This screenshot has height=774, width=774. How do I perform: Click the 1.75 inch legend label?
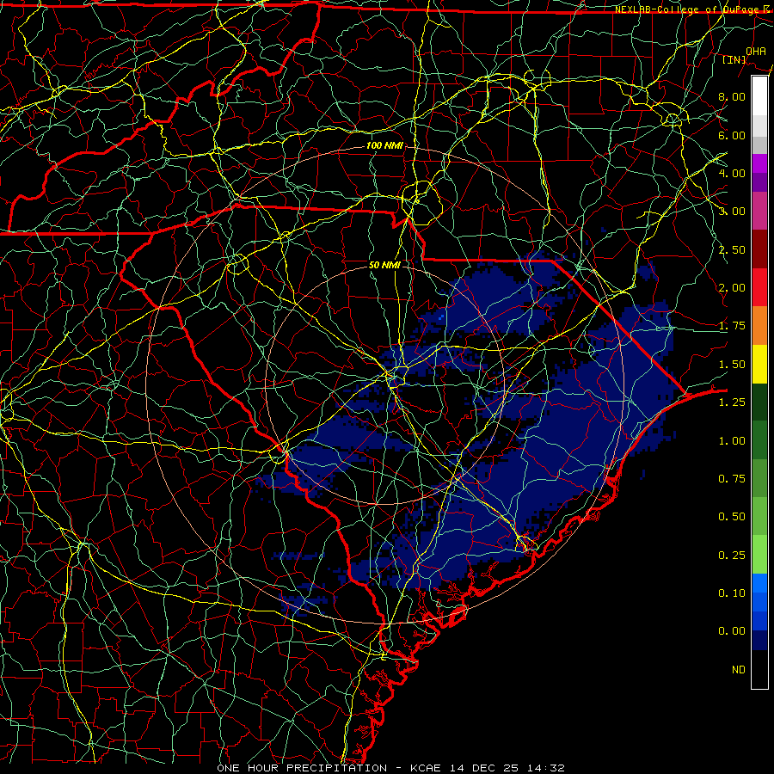point(732,326)
